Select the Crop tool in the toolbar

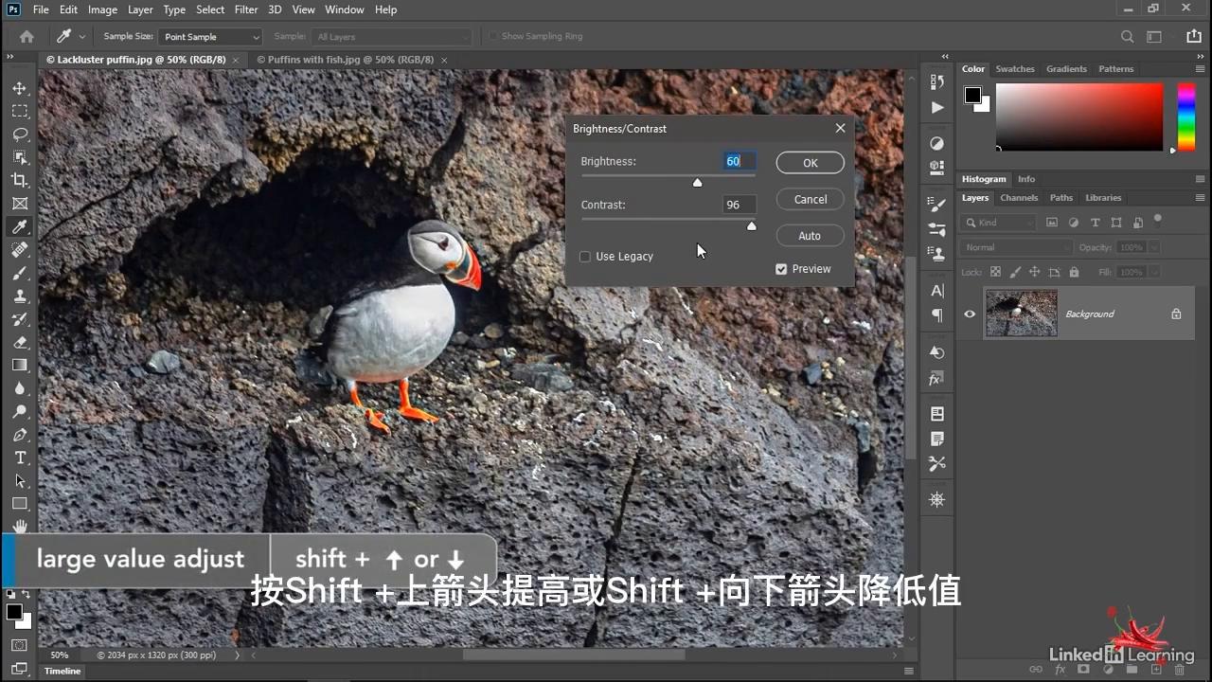[x=20, y=180]
